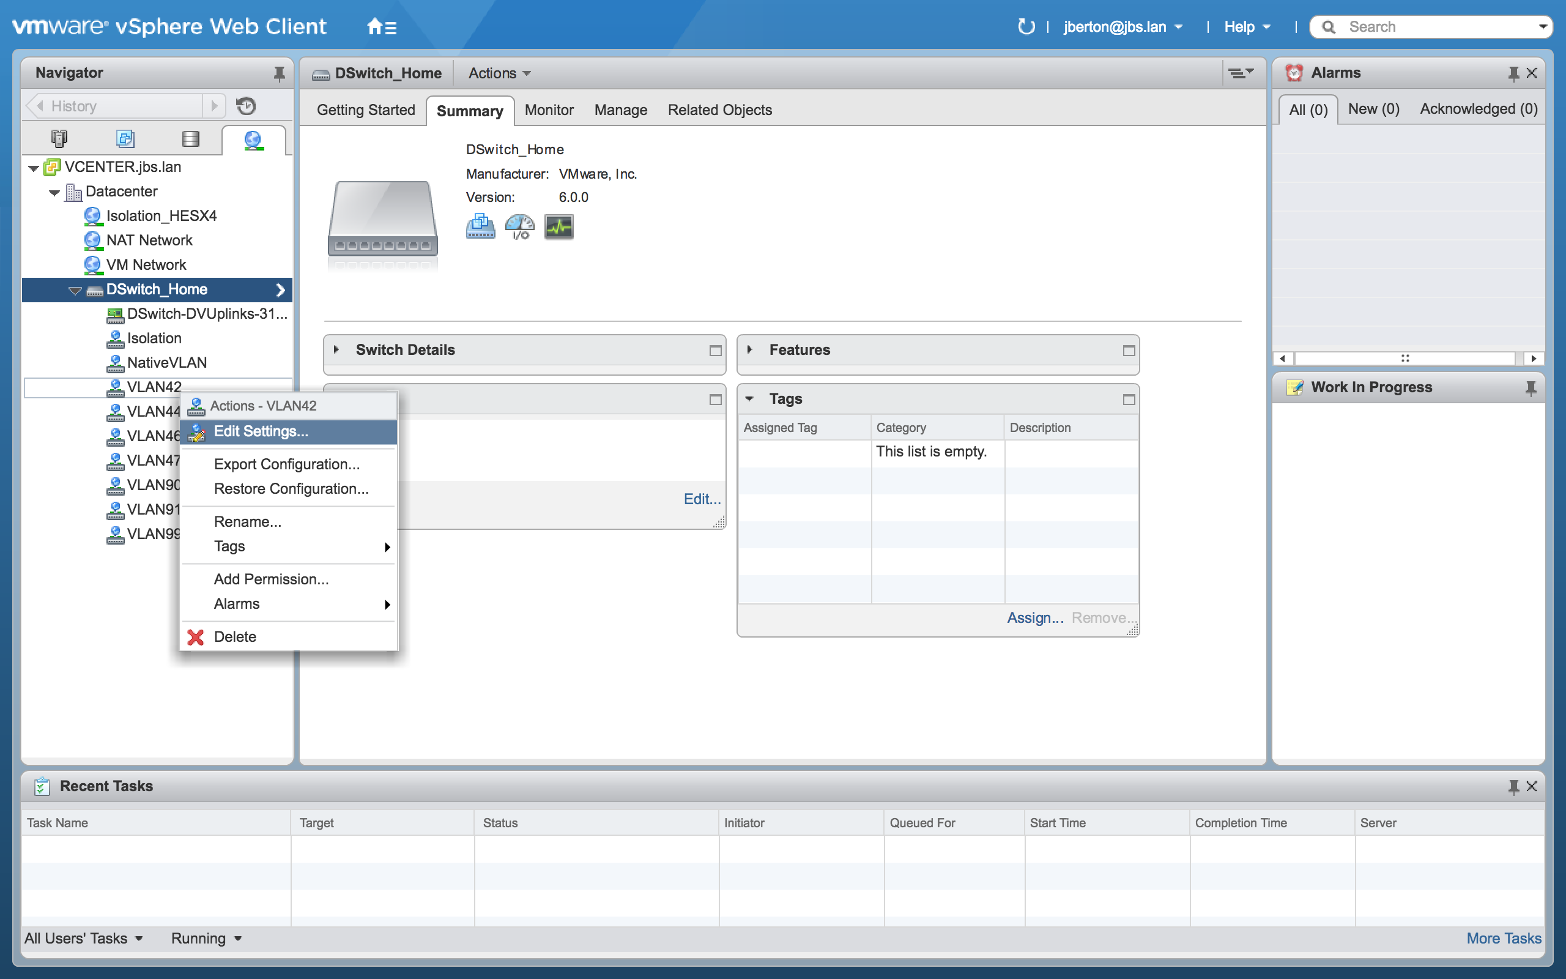1566x979 pixels.
Task: Click the add hosts icon under Version
Action: click(x=480, y=226)
